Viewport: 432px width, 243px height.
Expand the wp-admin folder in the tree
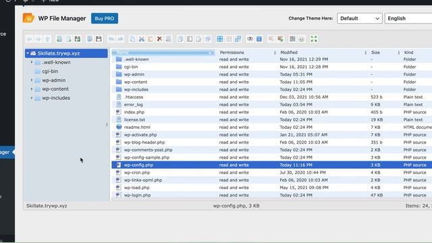32,80
